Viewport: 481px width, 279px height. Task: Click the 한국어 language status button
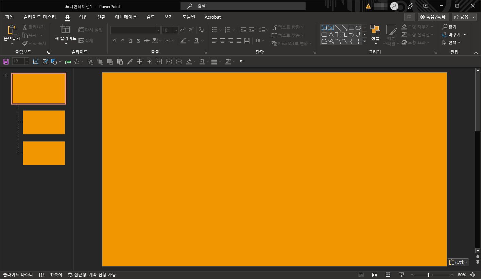coord(56,275)
